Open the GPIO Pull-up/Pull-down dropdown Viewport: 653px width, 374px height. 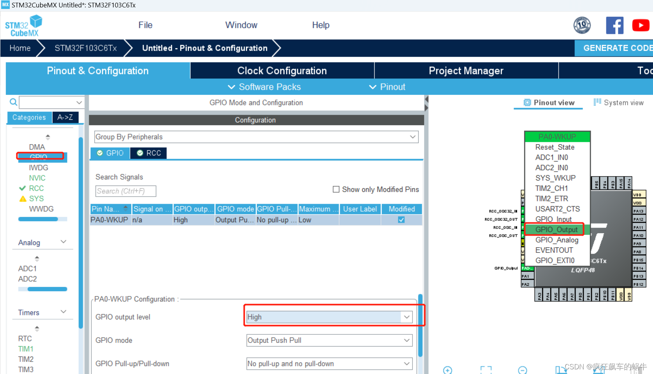pyautogui.click(x=329, y=364)
